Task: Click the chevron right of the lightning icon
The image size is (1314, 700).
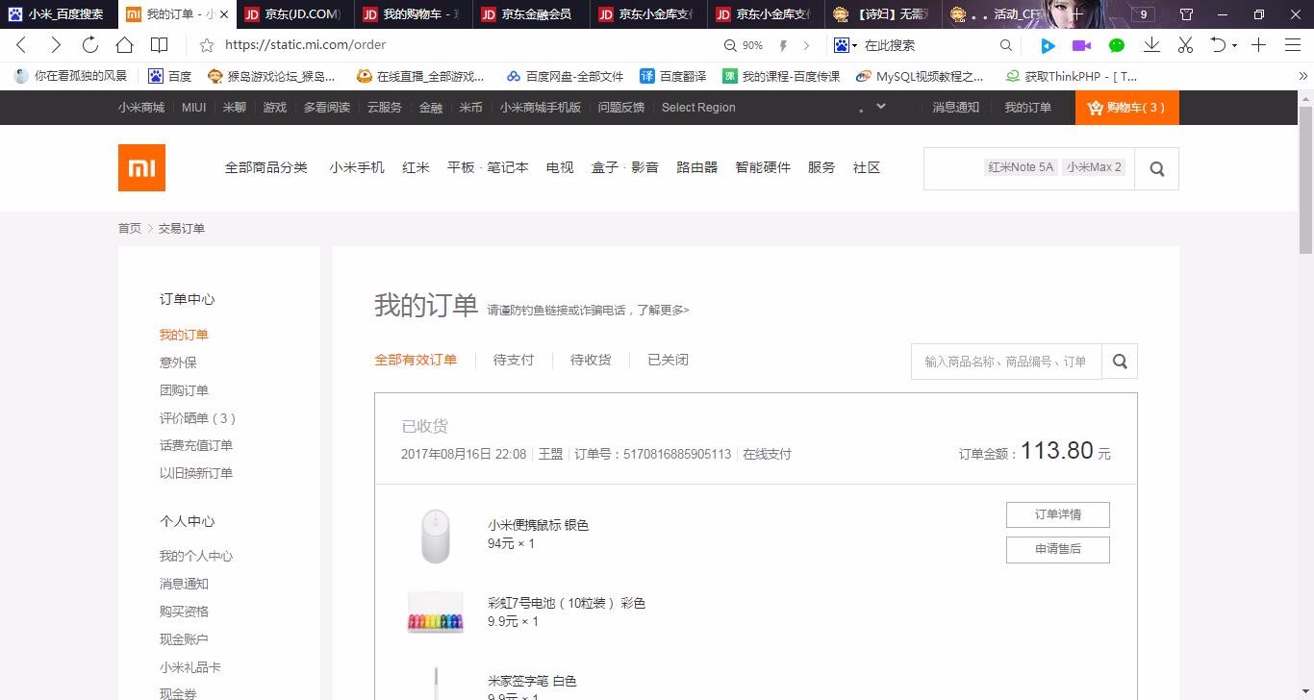Action: point(806,45)
